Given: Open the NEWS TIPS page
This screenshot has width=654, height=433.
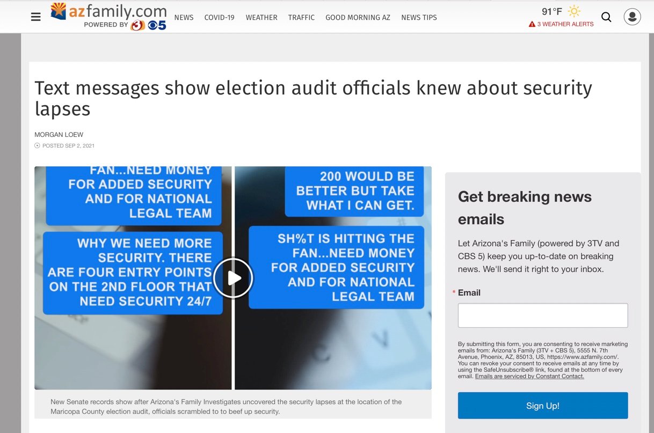Looking at the screenshot, I should point(419,18).
